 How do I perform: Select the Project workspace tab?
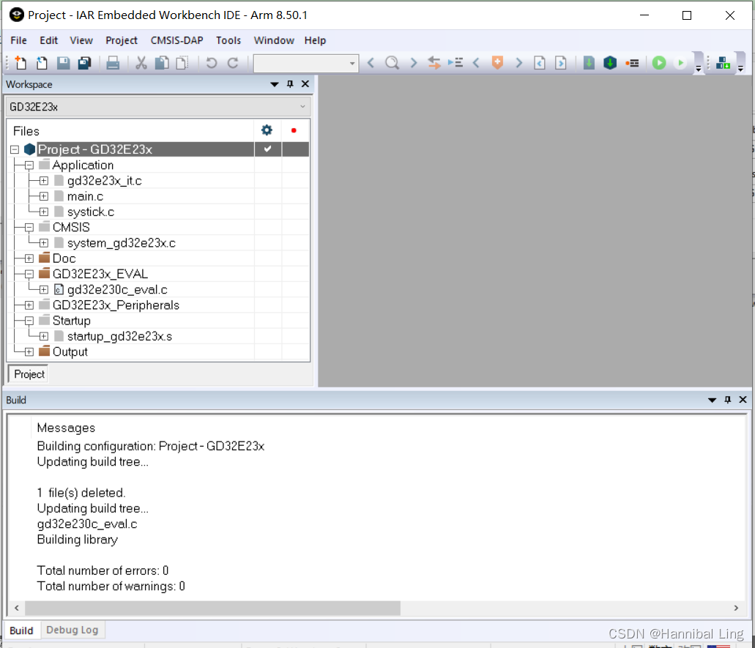coord(29,374)
